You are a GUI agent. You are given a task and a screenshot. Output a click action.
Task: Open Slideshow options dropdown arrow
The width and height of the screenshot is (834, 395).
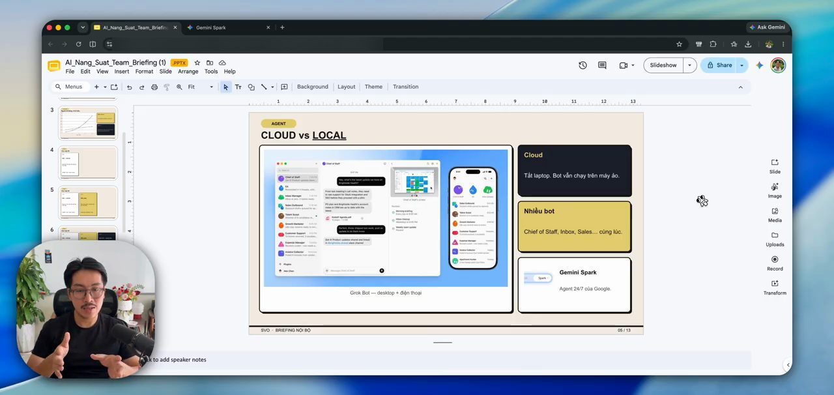689,65
